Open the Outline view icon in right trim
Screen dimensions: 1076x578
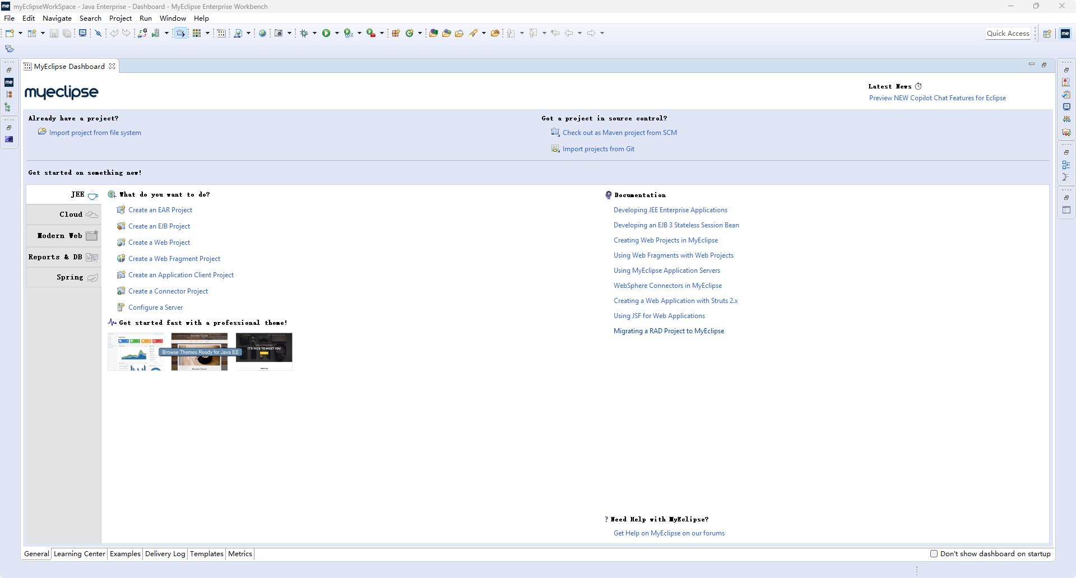pos(1066,165)
